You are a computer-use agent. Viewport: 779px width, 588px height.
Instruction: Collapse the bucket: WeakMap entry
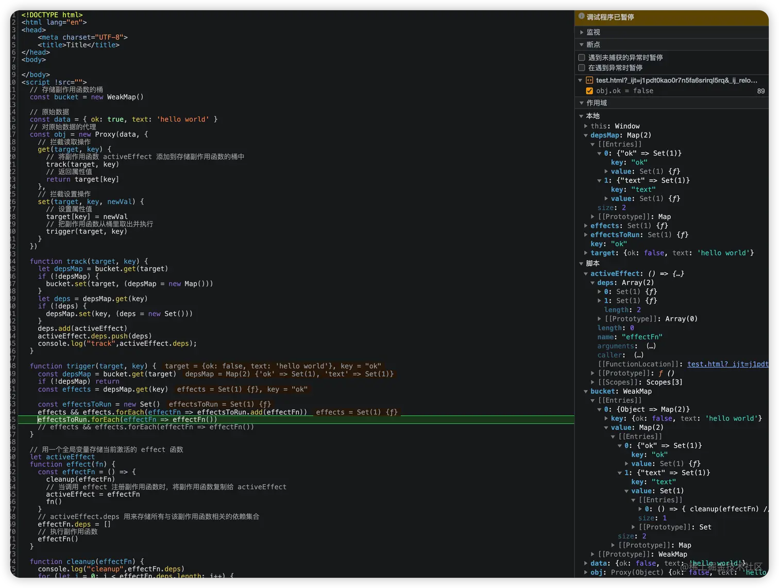(586, 392)
